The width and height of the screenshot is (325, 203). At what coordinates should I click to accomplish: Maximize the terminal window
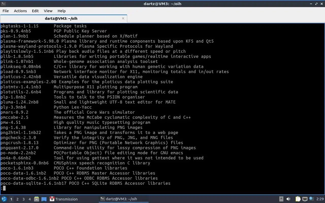coord(316,4)
